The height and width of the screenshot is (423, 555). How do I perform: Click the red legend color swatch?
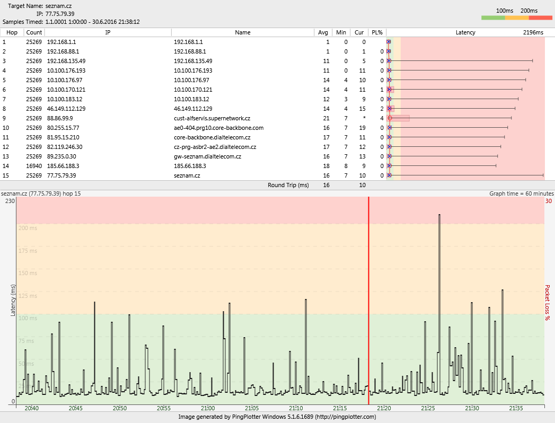(x=541, y=18)
